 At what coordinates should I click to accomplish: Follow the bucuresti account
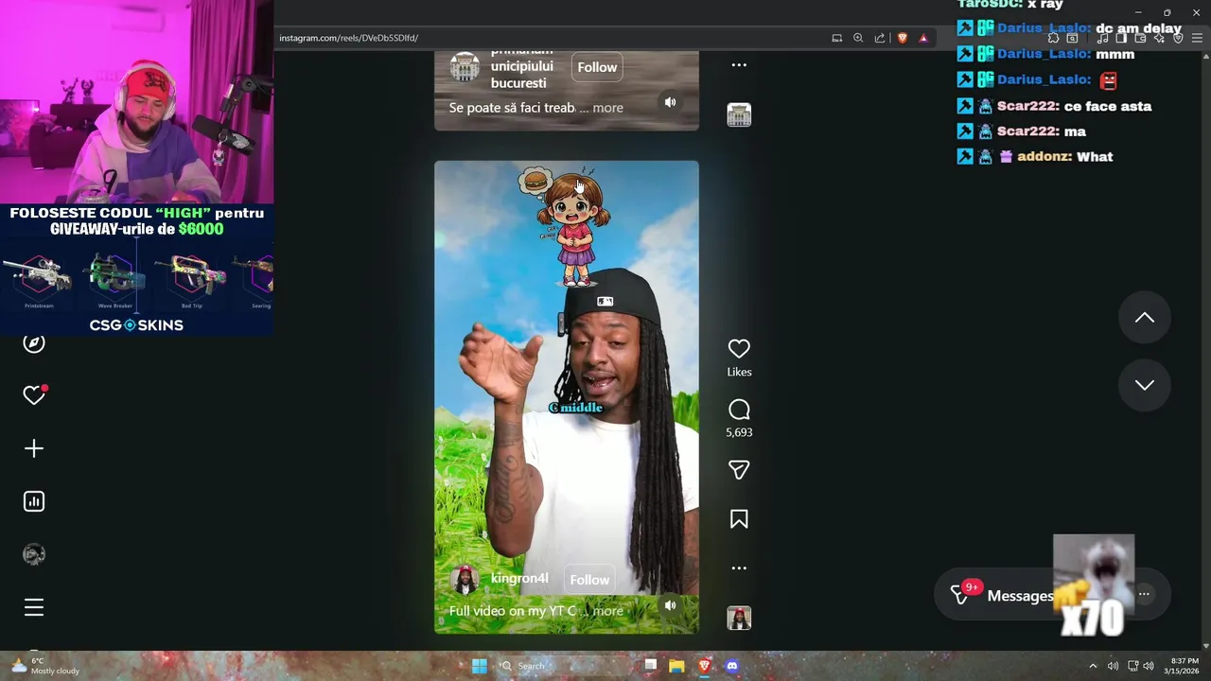coord(597,67)
